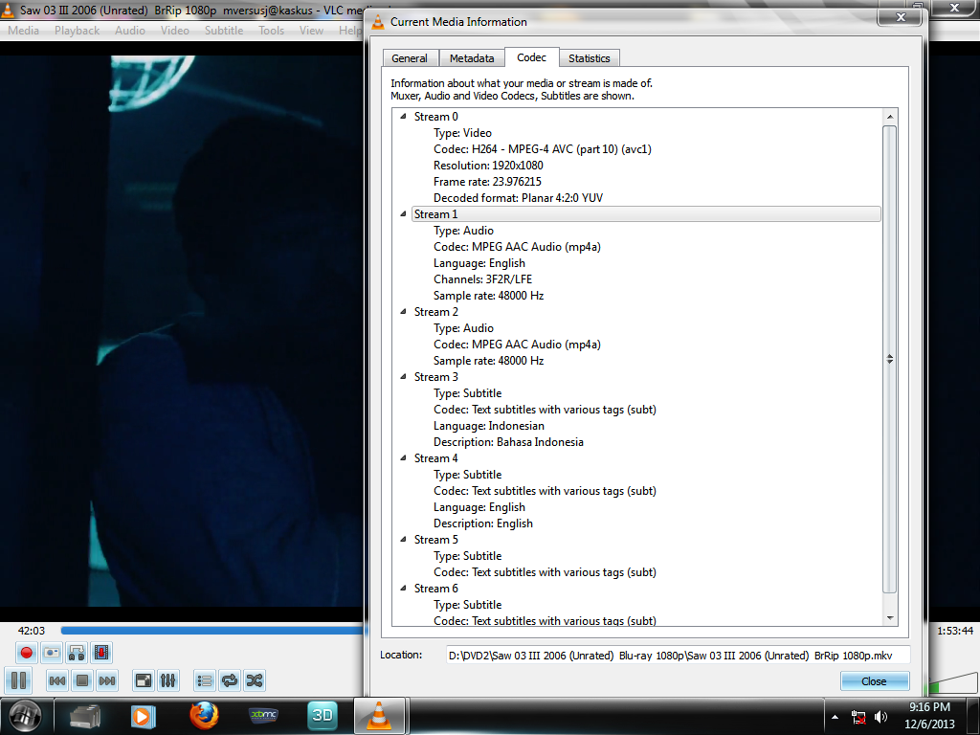
Task: Toggle fullscreen video button
Action: (x=144, y=680)
